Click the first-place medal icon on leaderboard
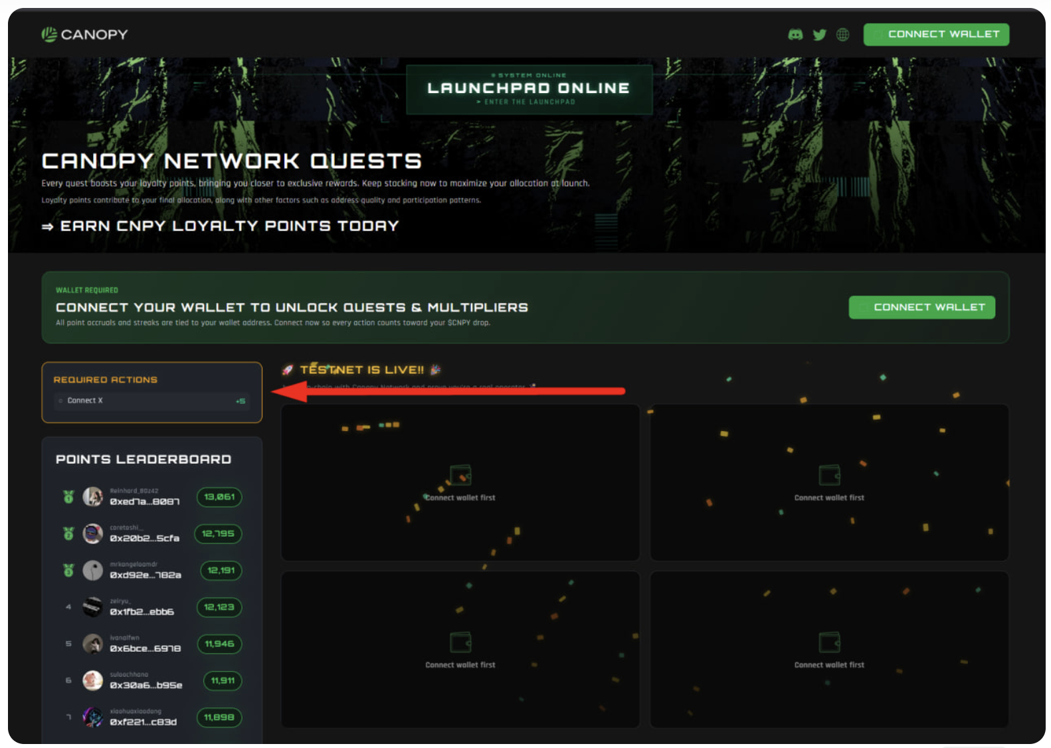Screen dimensions: 1051x748 click(68, 497)
